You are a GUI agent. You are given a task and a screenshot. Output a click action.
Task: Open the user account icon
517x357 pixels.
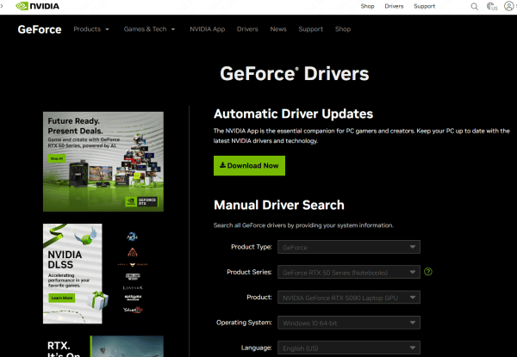click(x=508, y=6)
